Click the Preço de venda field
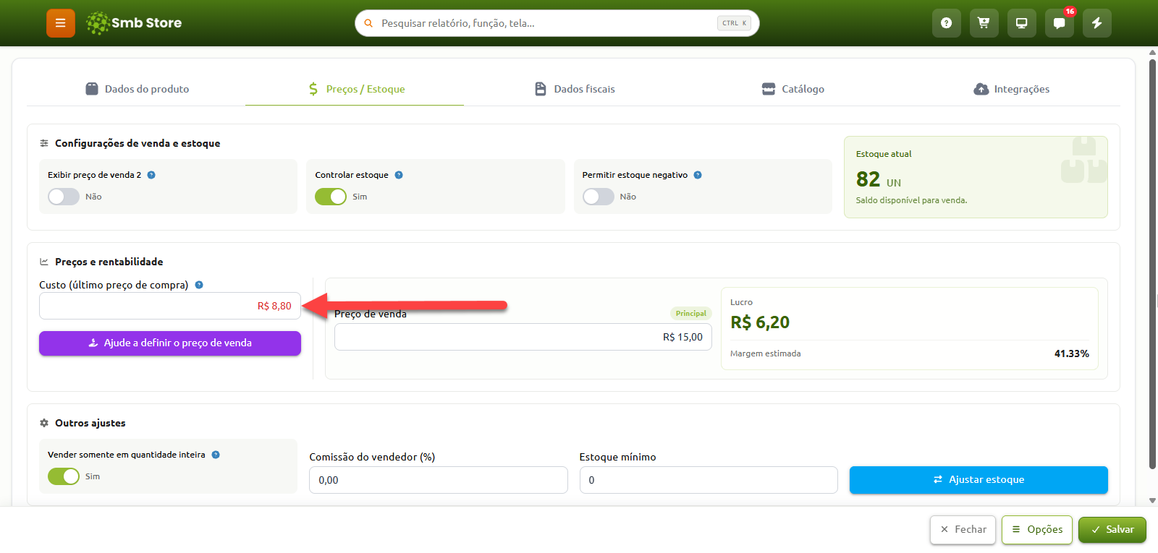Viewport: 1158px width, 553px height. pos(523,337)
